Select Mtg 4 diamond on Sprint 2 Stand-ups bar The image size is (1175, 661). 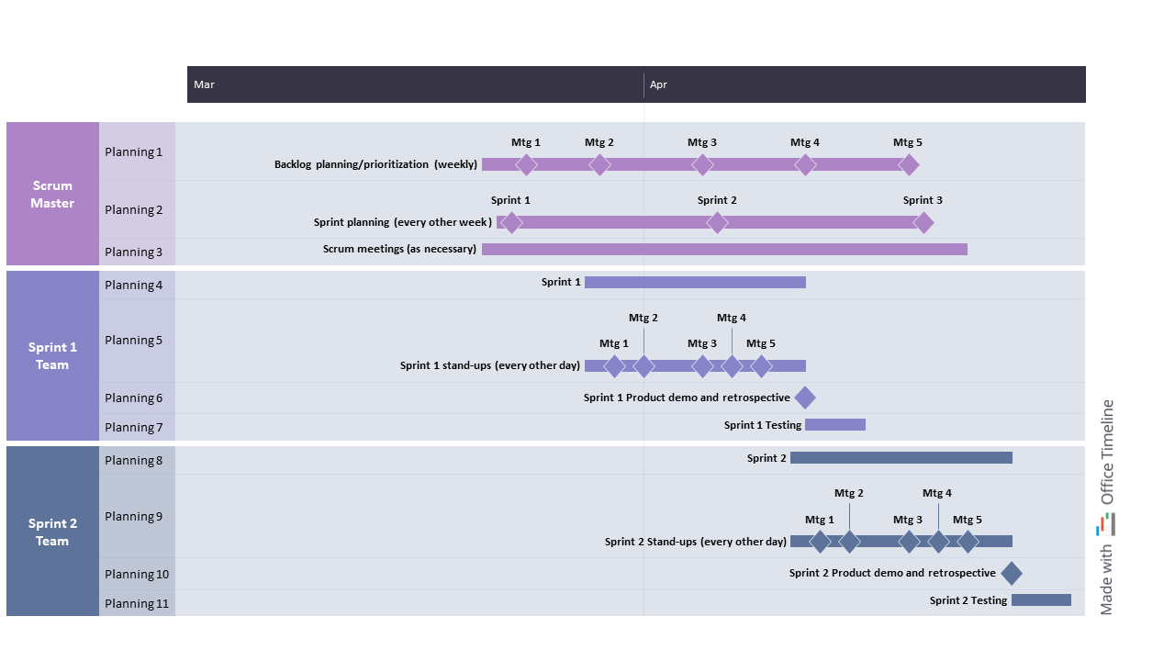[938, 542]
